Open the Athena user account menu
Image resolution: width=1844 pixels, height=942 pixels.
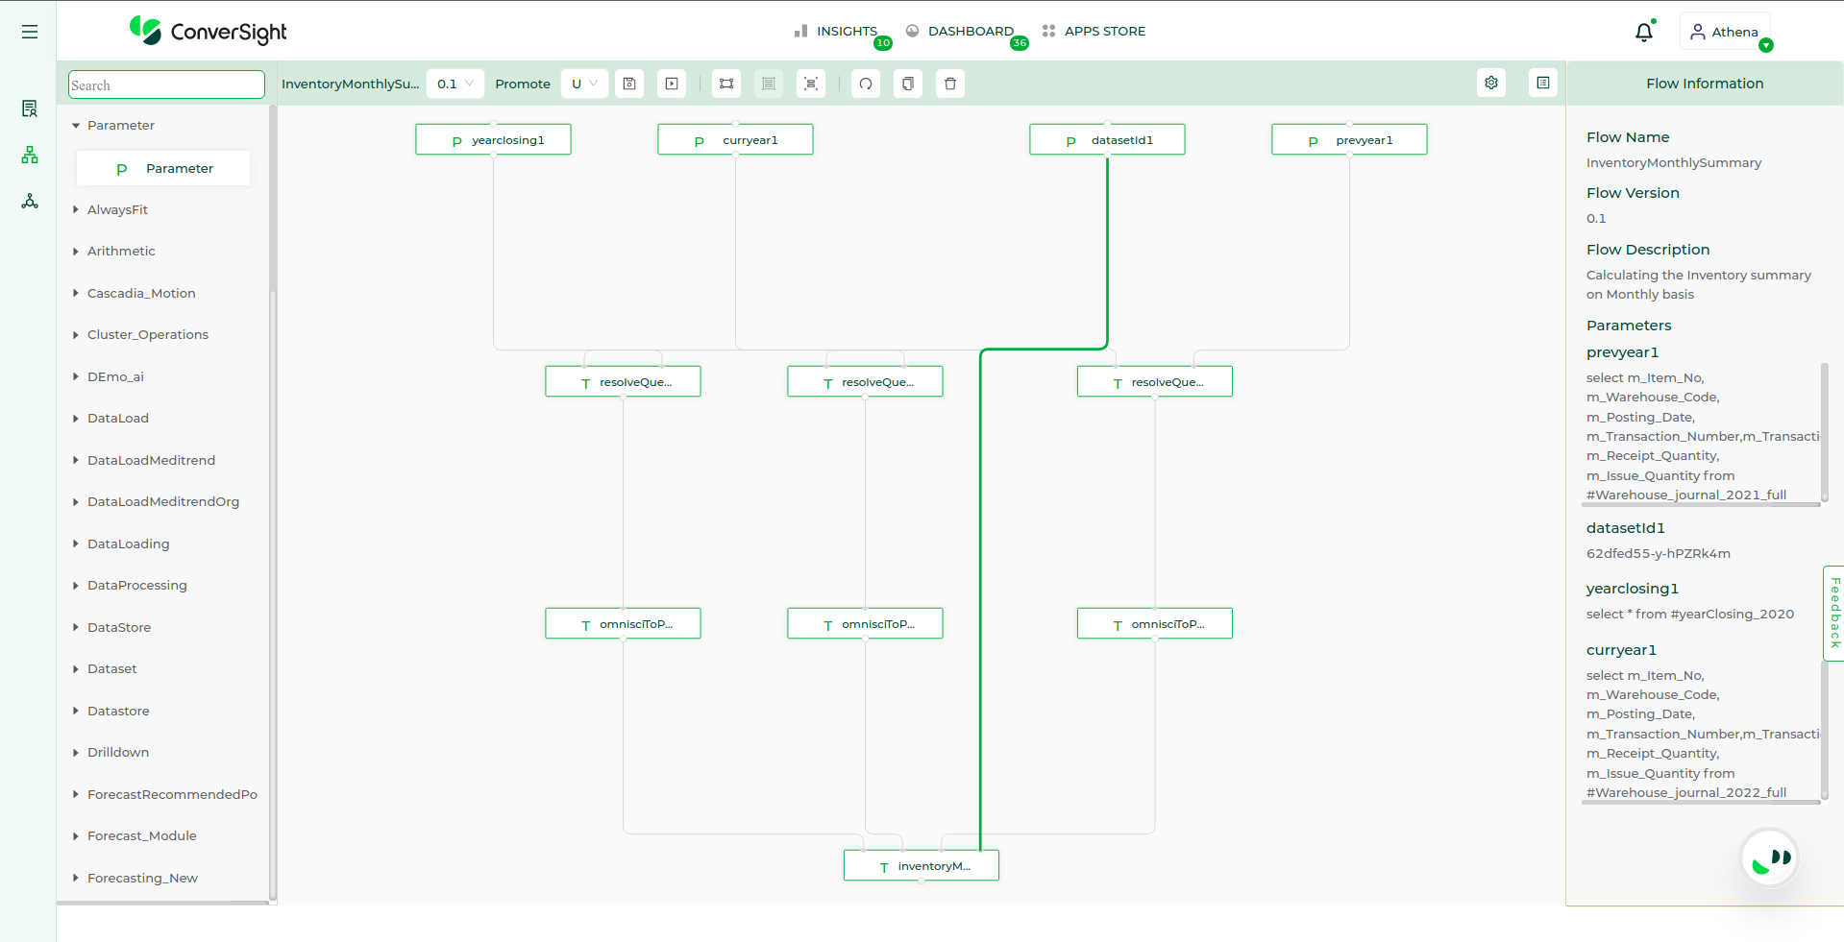[x=1725, y=32]
